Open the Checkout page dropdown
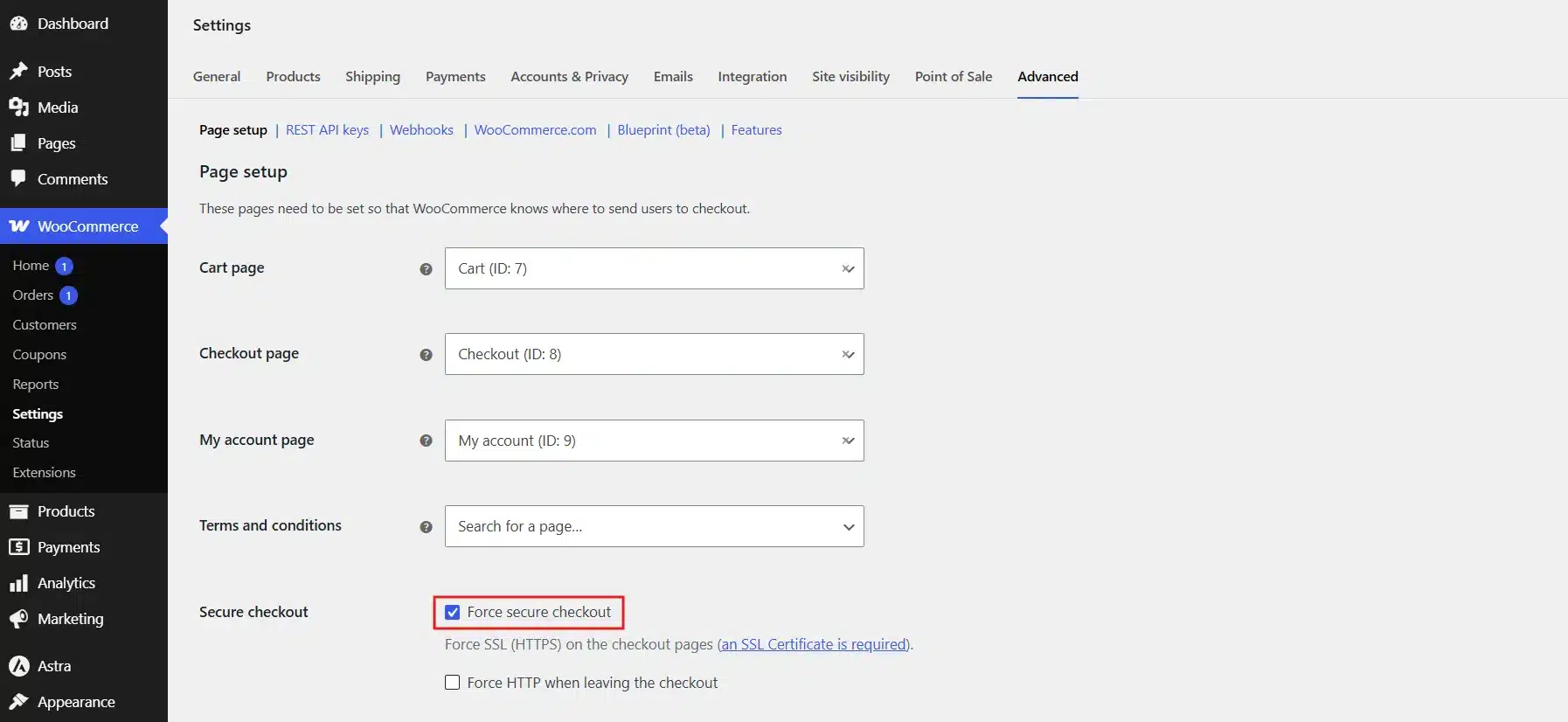Screen dimensions: 1568x722 coord(655,354)
